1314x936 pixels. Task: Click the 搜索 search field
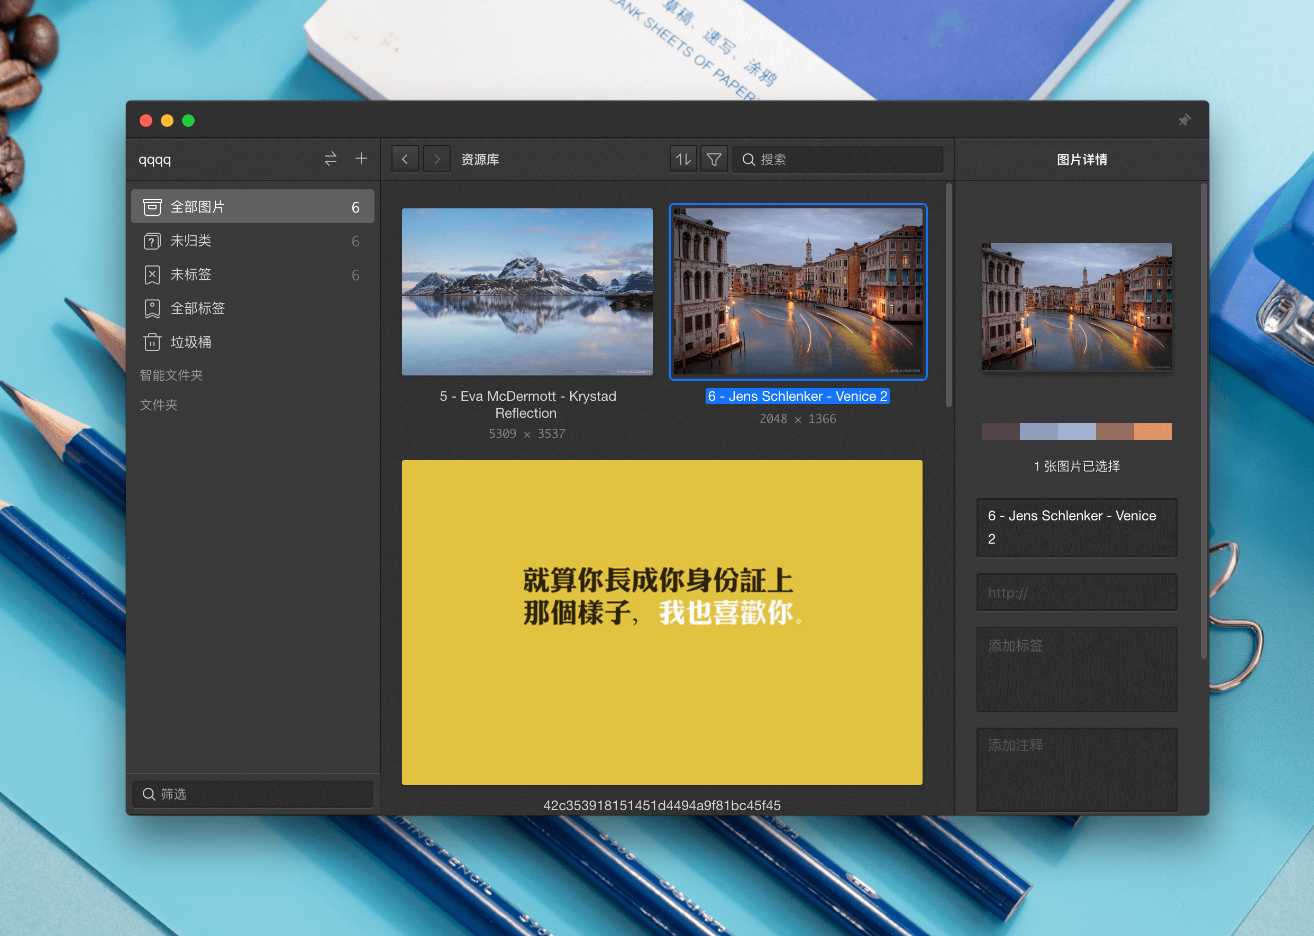[838, 160]
